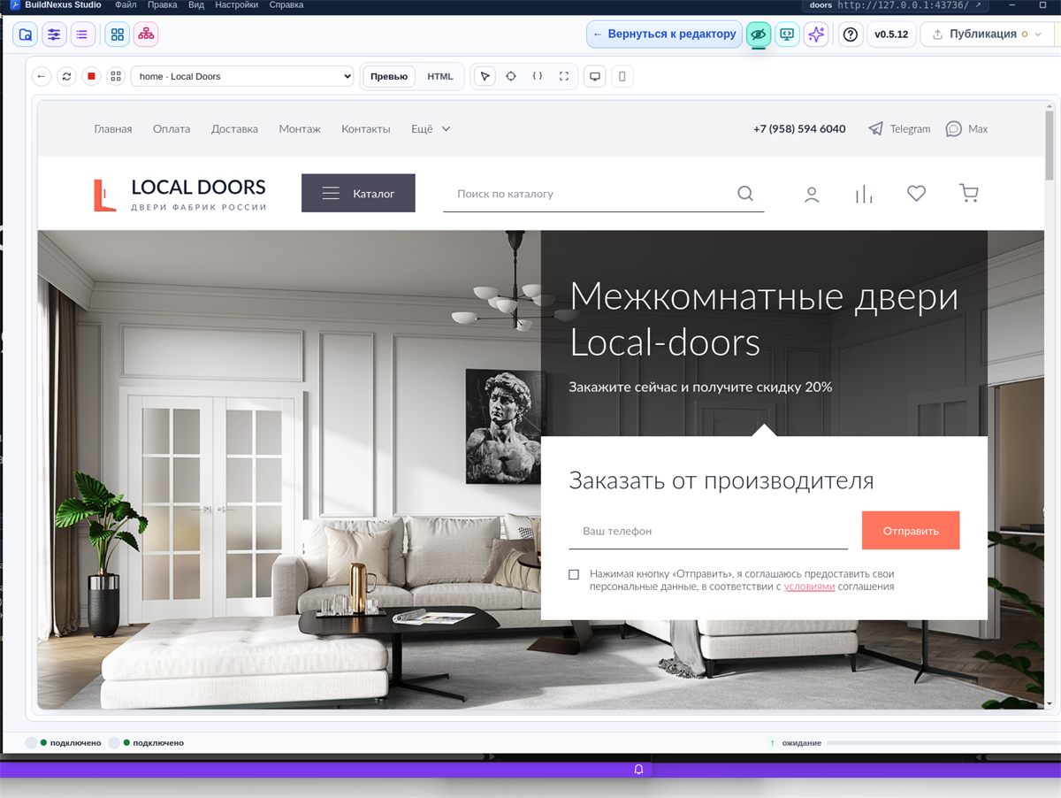Switch to the HTML tab
The width and height of the screenshot is (1061, 798).
tap(440, 76)
